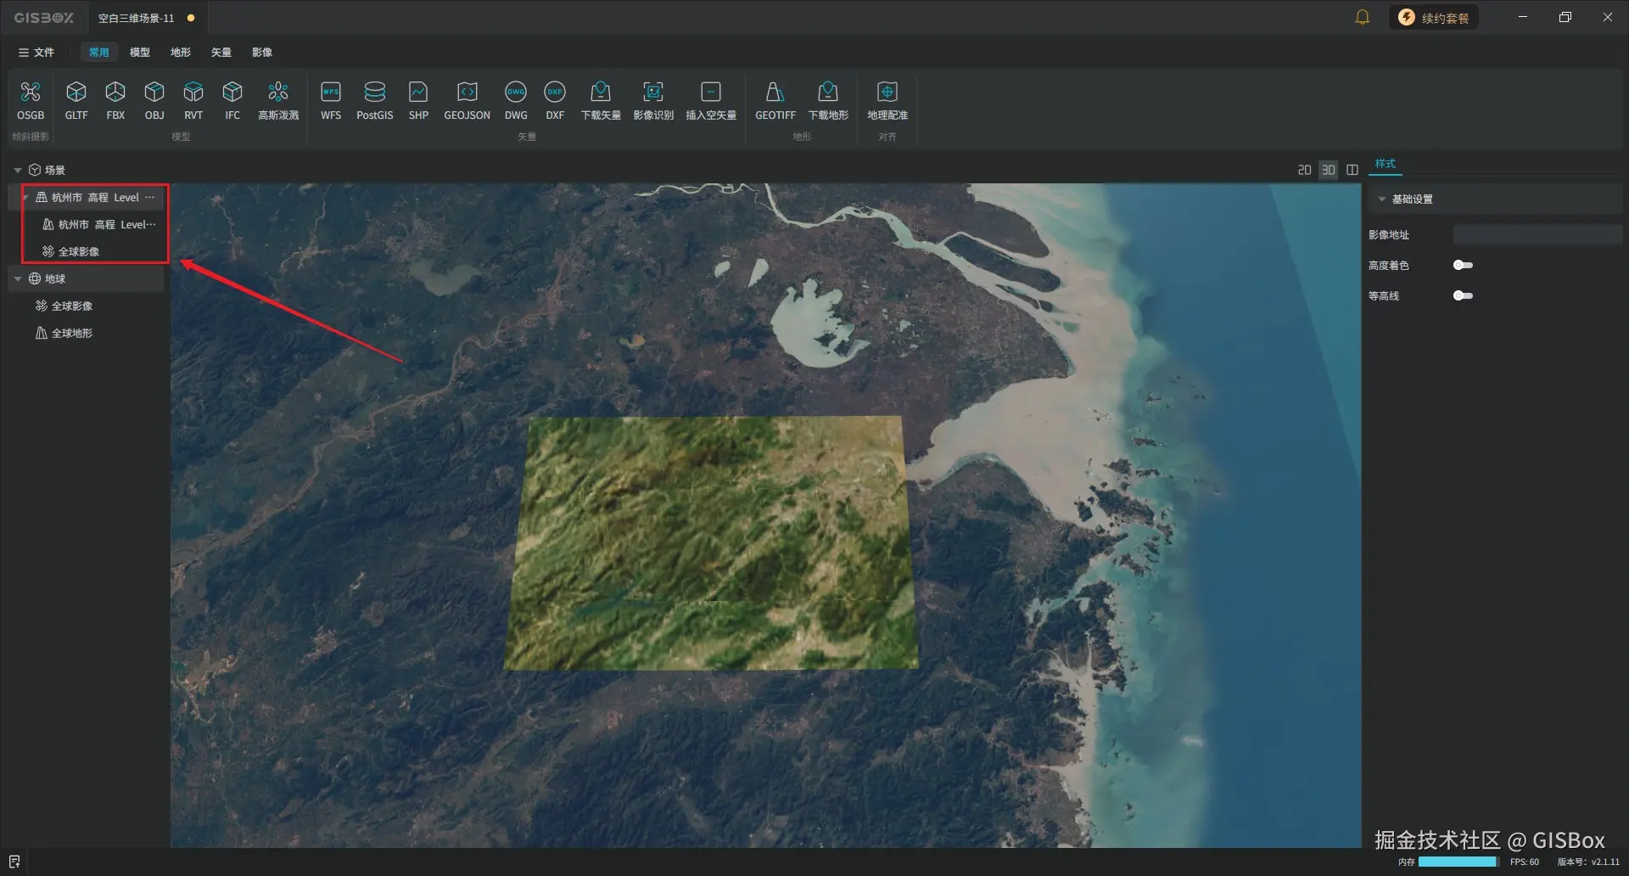
Task: Import an SHP shapefile
Action: [418, 100]
